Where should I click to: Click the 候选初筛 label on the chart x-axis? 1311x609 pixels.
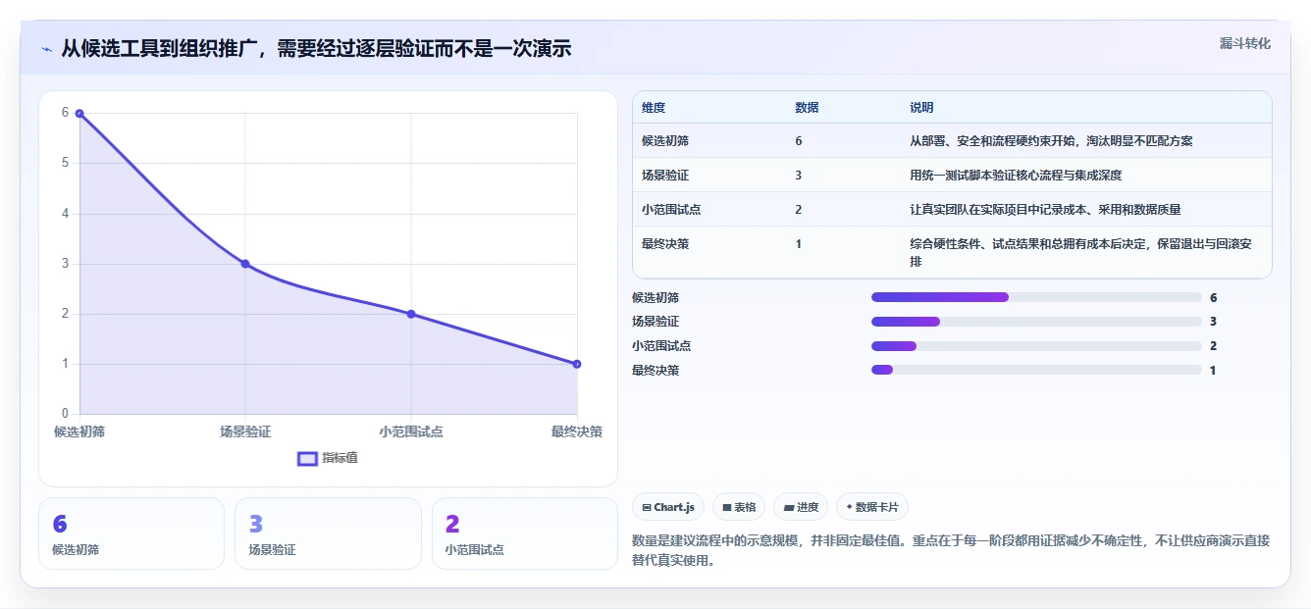coord(79,431)
